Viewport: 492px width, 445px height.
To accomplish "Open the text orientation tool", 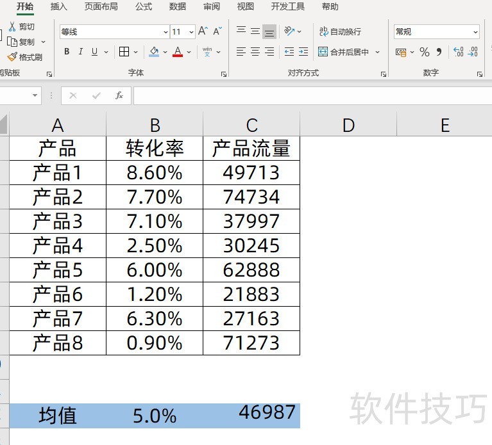I will [x=289, y=31].
